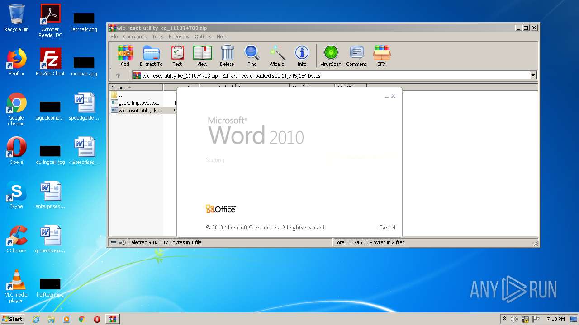
Task: Show archive Info icon
Action: click(x=302, y=56)
